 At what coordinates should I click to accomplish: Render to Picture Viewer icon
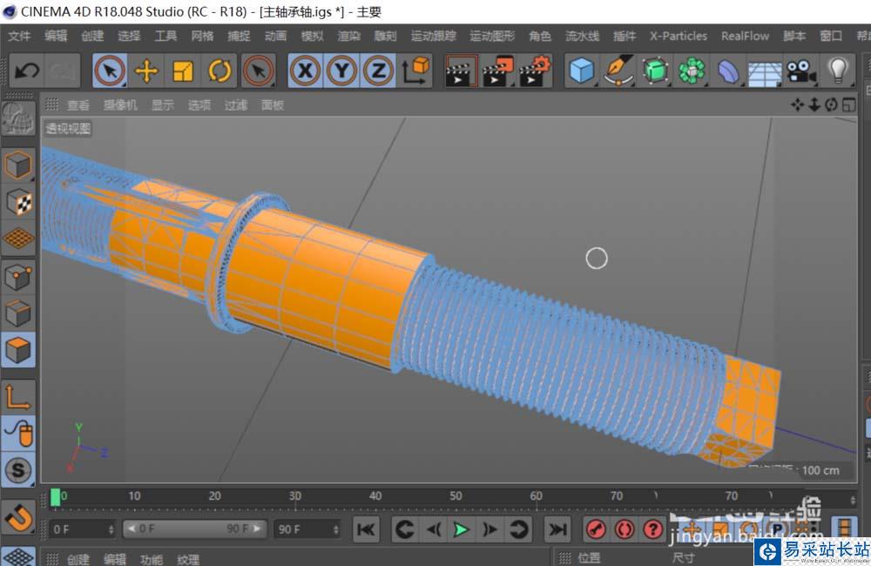pos(497,71)
